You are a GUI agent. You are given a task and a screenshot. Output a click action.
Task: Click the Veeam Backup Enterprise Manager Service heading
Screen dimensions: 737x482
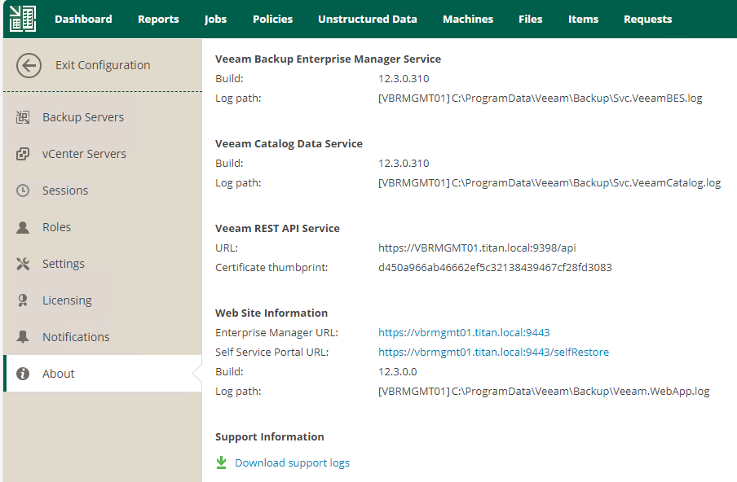pos(328,59)
